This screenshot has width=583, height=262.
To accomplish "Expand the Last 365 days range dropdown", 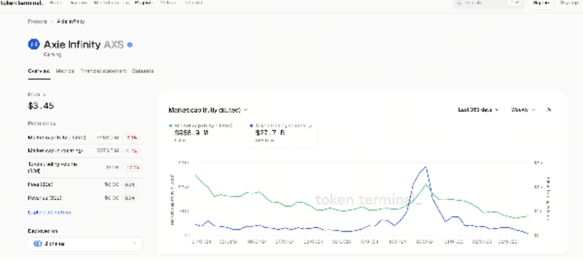I will click(x=478, y=110).
